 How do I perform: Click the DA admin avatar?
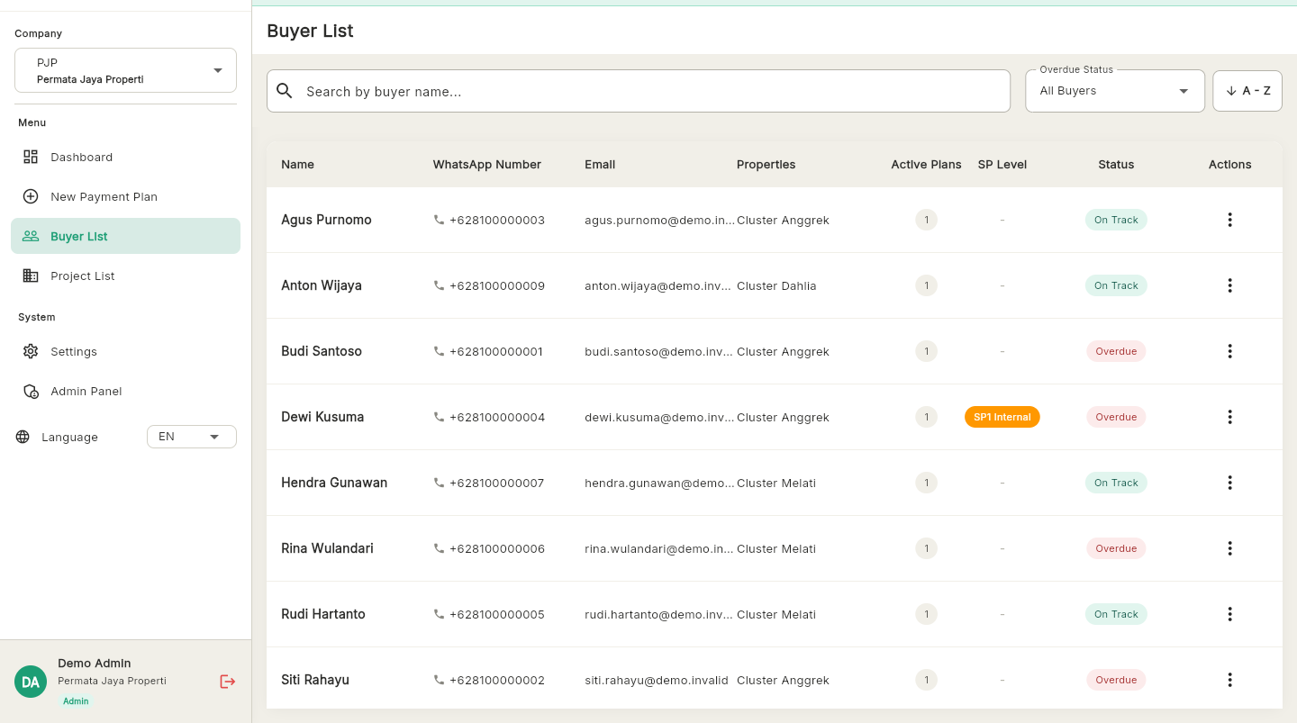tap(30, 682)
